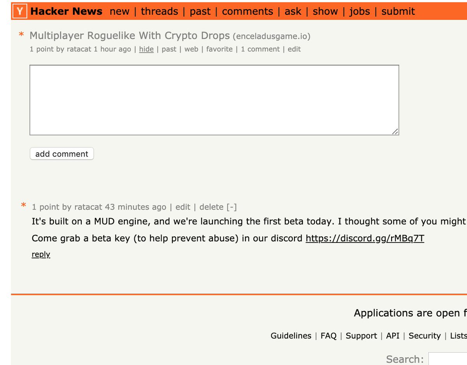
Task: Open the Guidelines footer link
Action: pos(291,335)
